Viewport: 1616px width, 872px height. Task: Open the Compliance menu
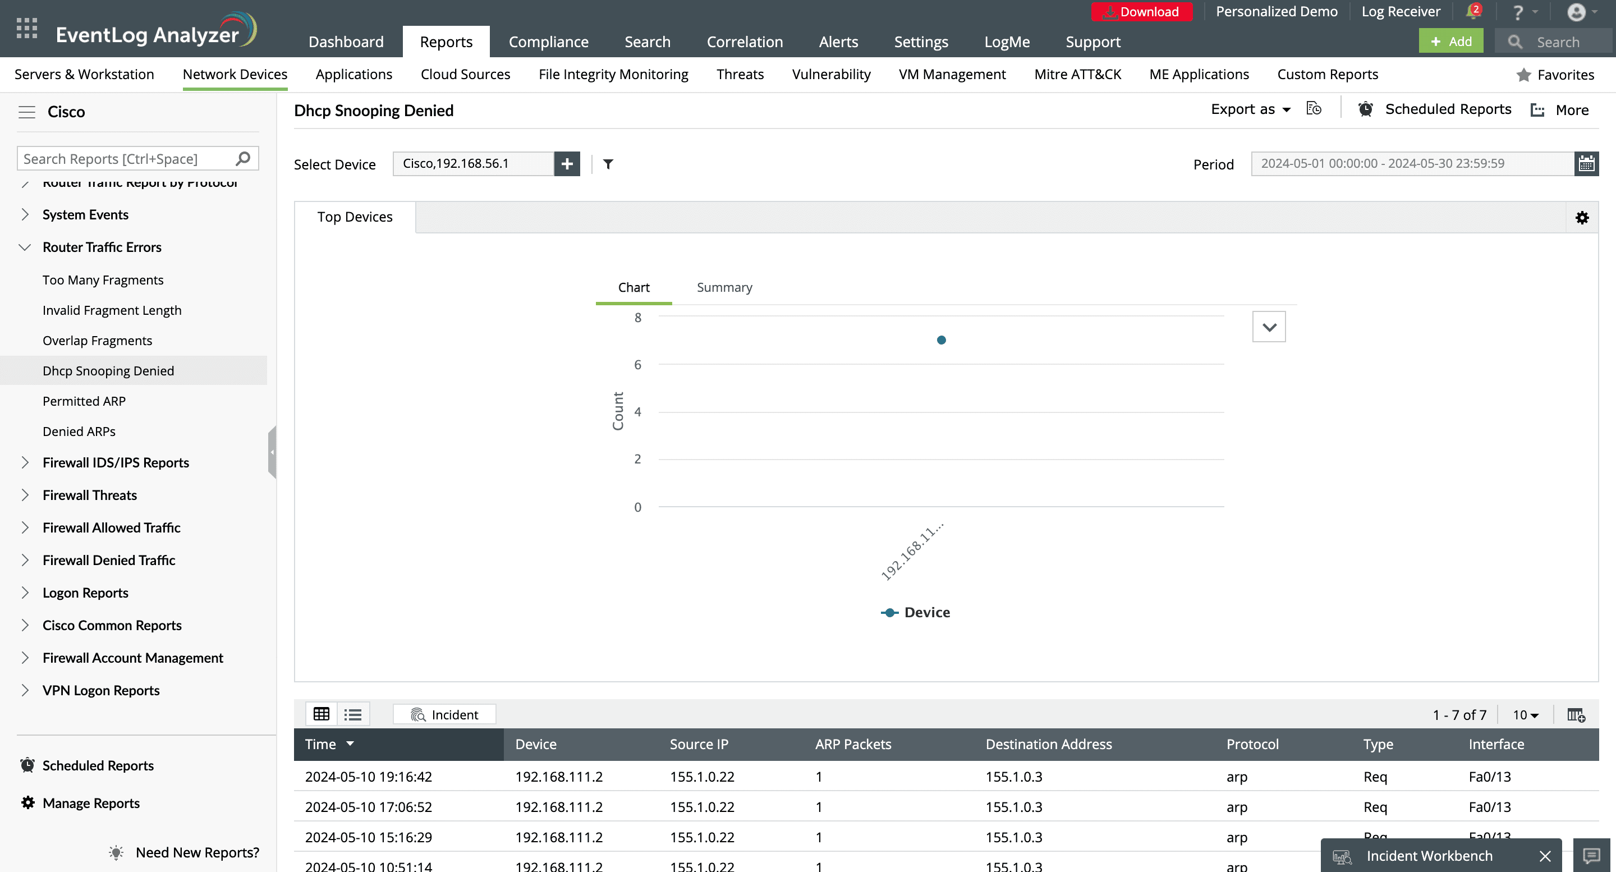point(548,41)
